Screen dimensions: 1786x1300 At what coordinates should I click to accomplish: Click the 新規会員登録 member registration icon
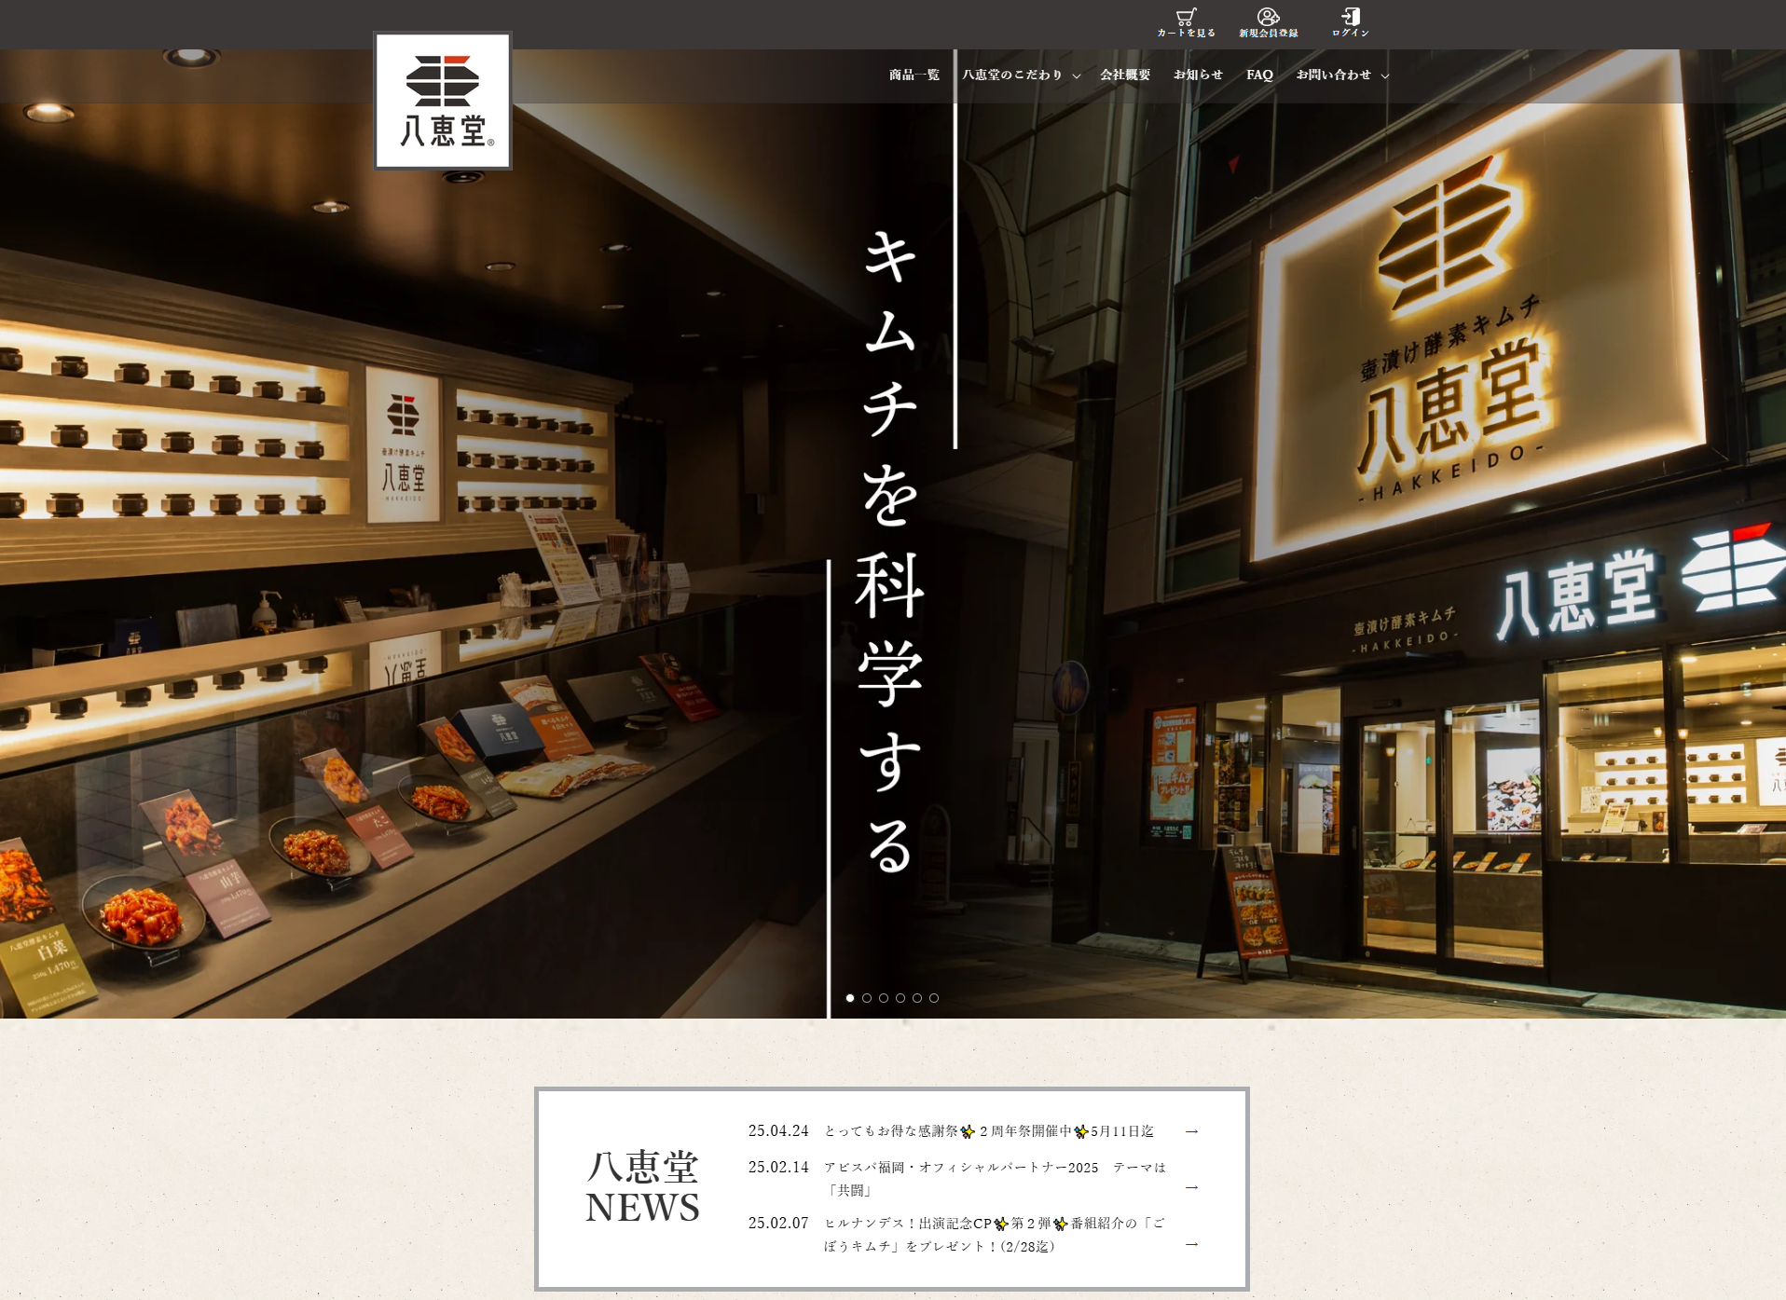pyautogui.click(x=1268, y=22)
